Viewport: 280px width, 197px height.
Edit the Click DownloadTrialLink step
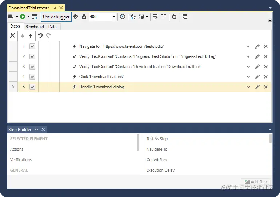click(257, 77)
